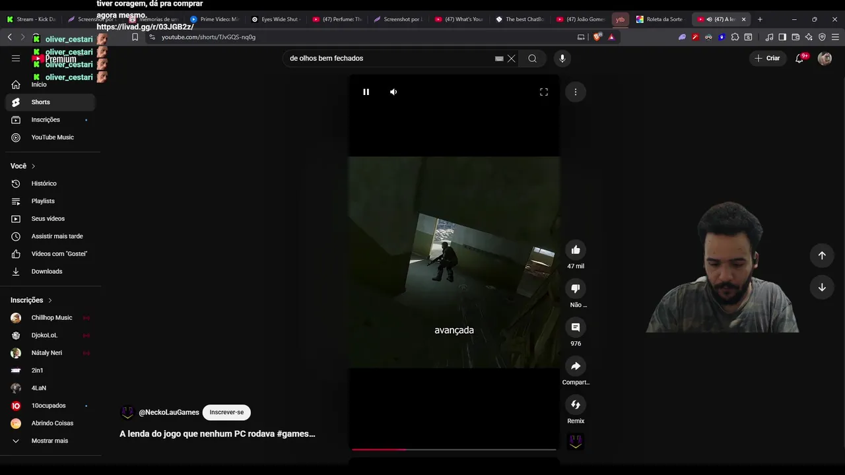
Task: Click the browser back arrow
Action: [x=10, y=37]
